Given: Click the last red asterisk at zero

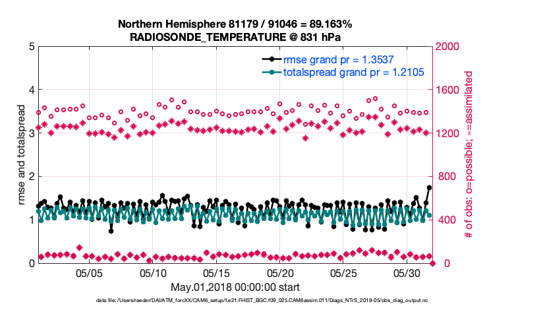Looking at the screenshot, I should coord(433,263).
